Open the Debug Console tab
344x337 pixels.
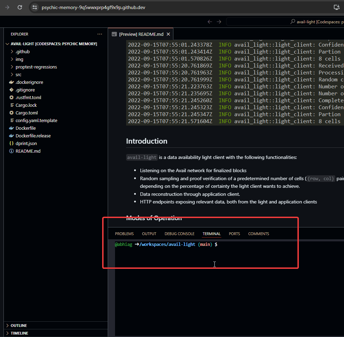coord(179,234)
